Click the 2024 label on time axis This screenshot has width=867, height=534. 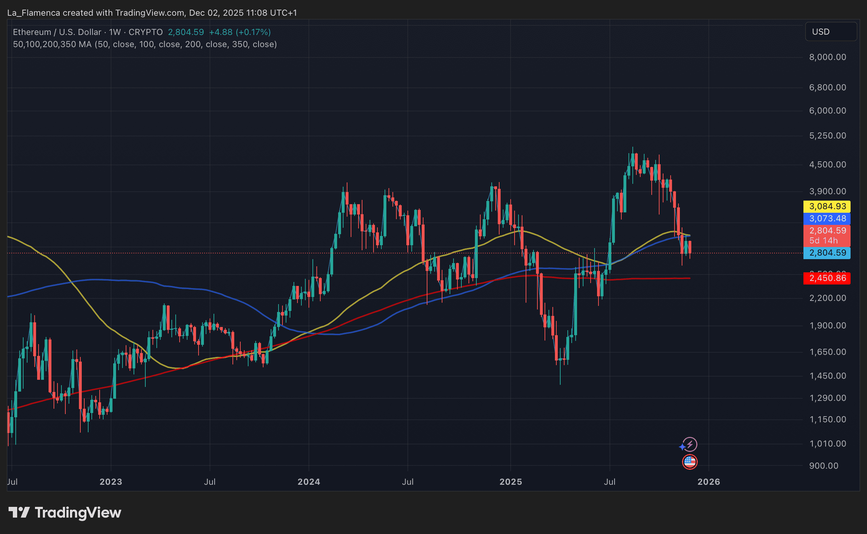coord(309,482)
